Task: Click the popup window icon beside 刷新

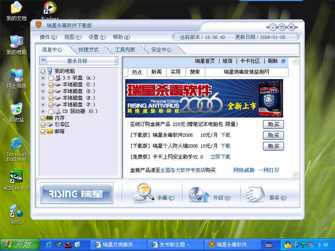Action: click(283, 61)
